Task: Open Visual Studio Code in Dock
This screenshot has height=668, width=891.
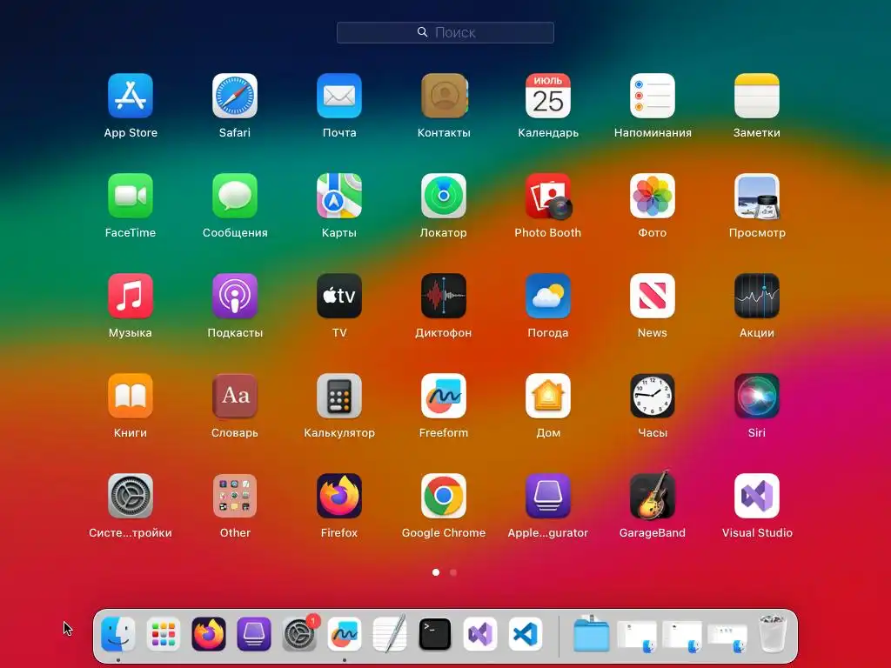Action: point(526,634)
